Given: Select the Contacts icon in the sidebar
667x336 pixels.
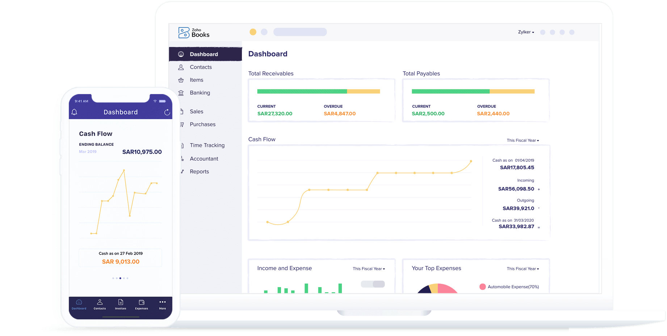Looking at the screenshot, I should (181, 67).
